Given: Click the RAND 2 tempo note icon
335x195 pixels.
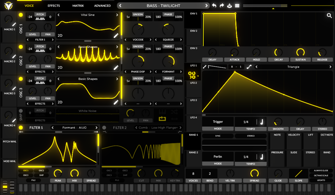Looking at the screenshot, I should pos(262,157).
